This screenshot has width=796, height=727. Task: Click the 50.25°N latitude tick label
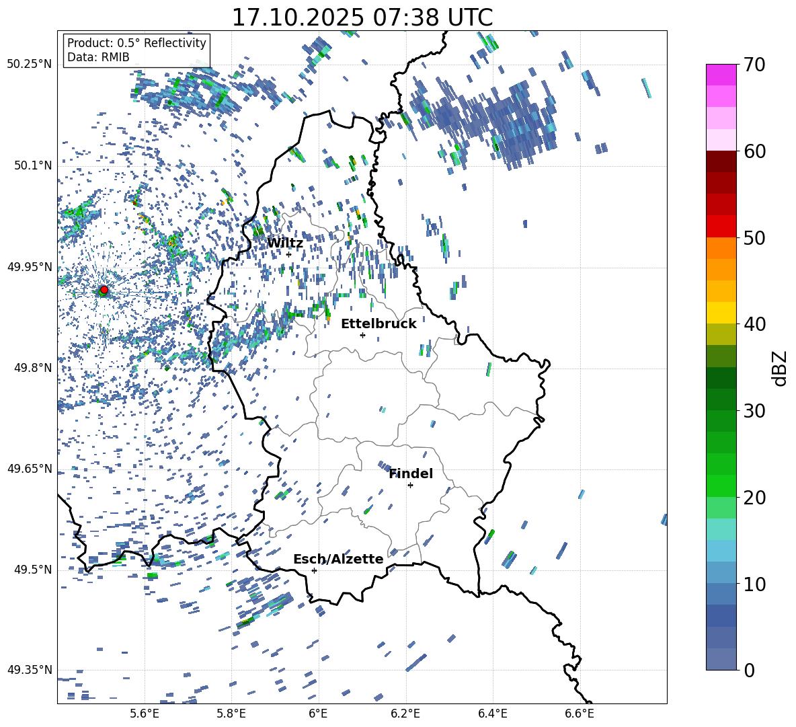tap(30, 65)
